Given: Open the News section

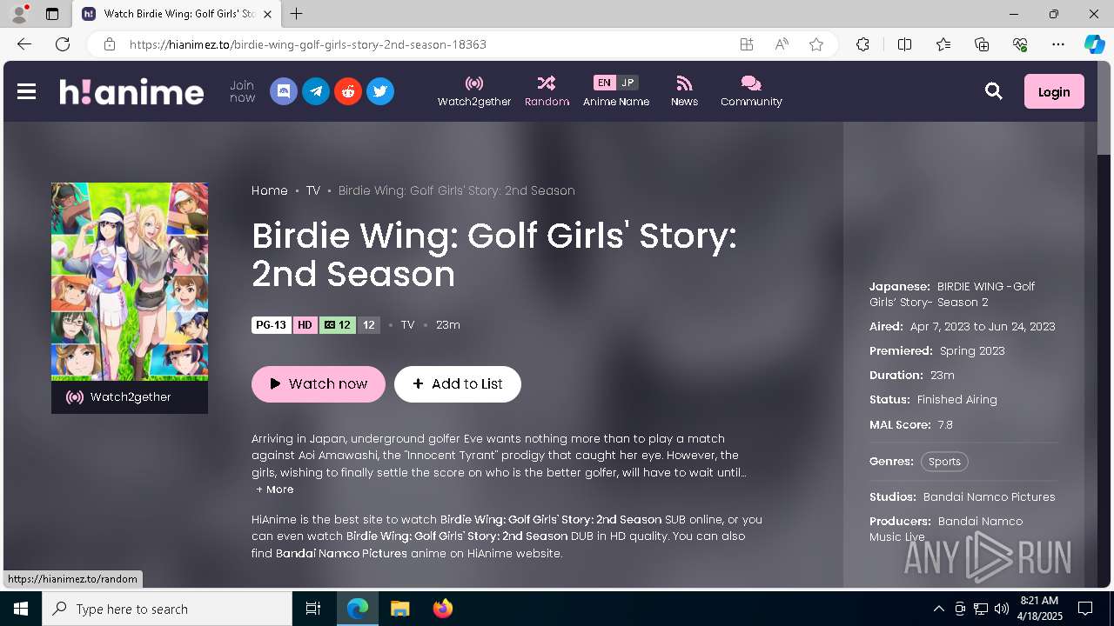Looking at the screenshot, I should tap(684, 91).
